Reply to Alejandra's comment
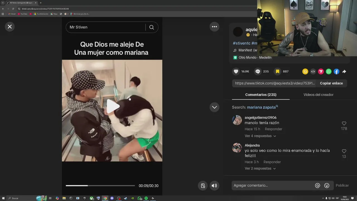357x201 pixels. click(x=272, y=162)
